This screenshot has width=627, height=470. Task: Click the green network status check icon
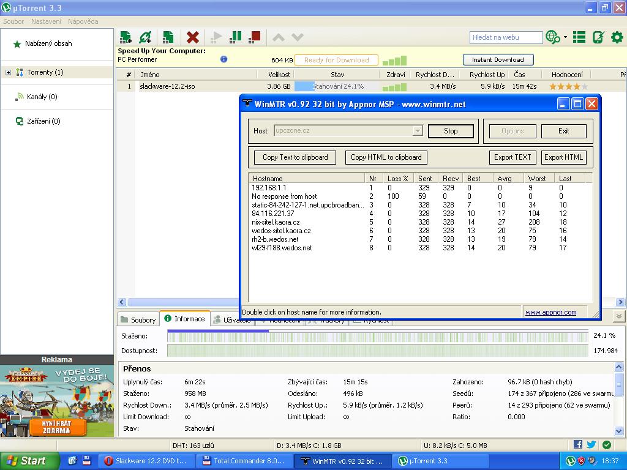click(x=607, y=444)
